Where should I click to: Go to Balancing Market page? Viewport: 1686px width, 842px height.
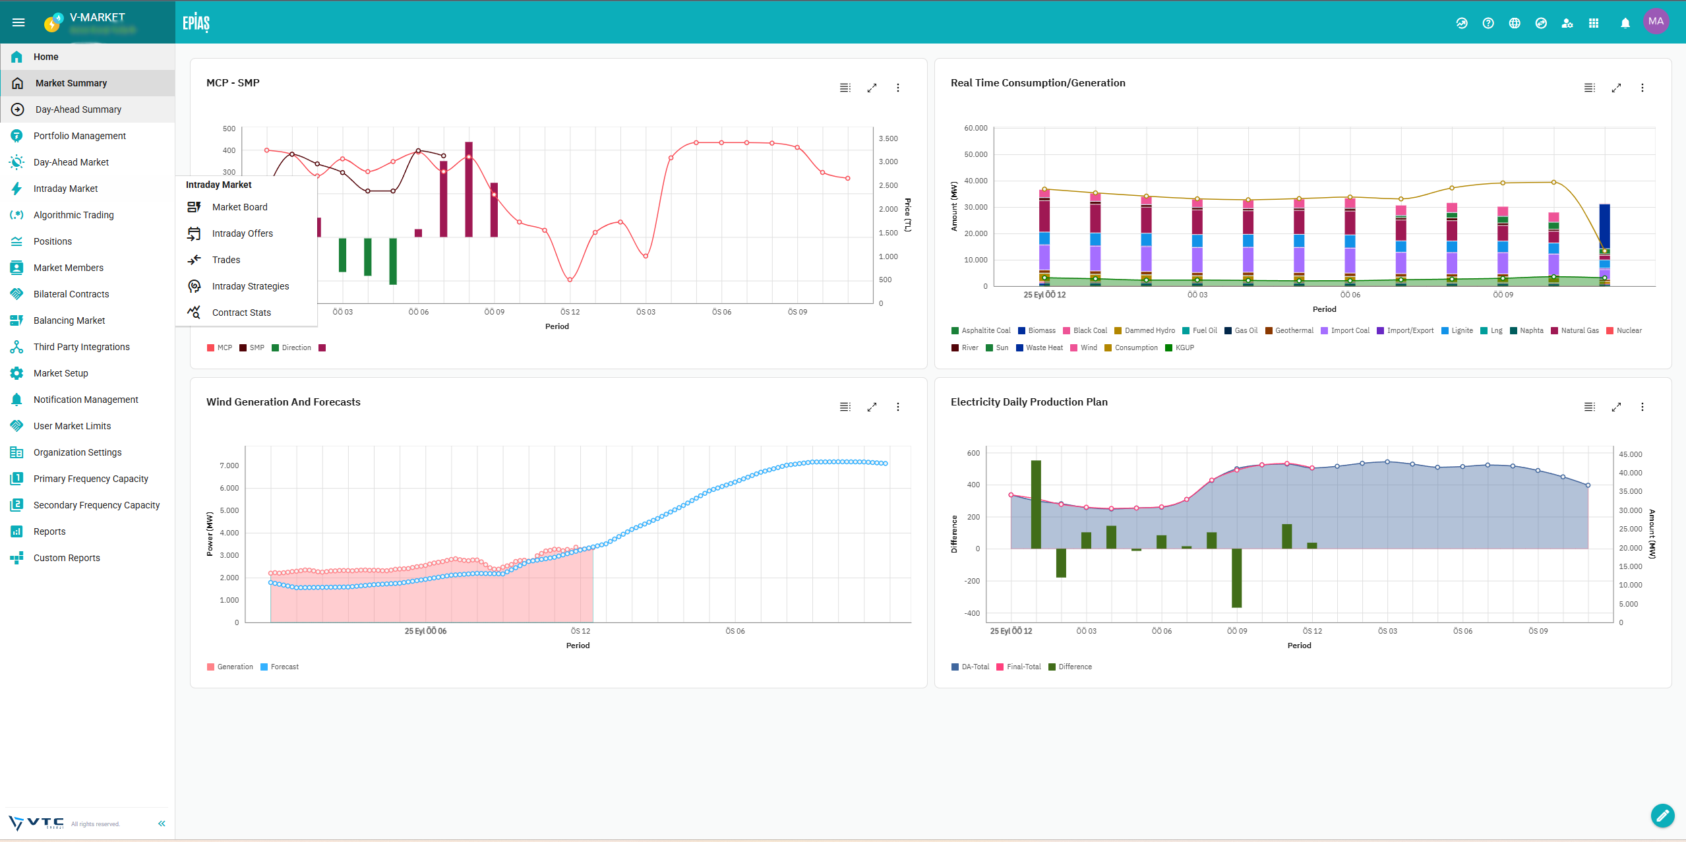[x=69, y=320]
